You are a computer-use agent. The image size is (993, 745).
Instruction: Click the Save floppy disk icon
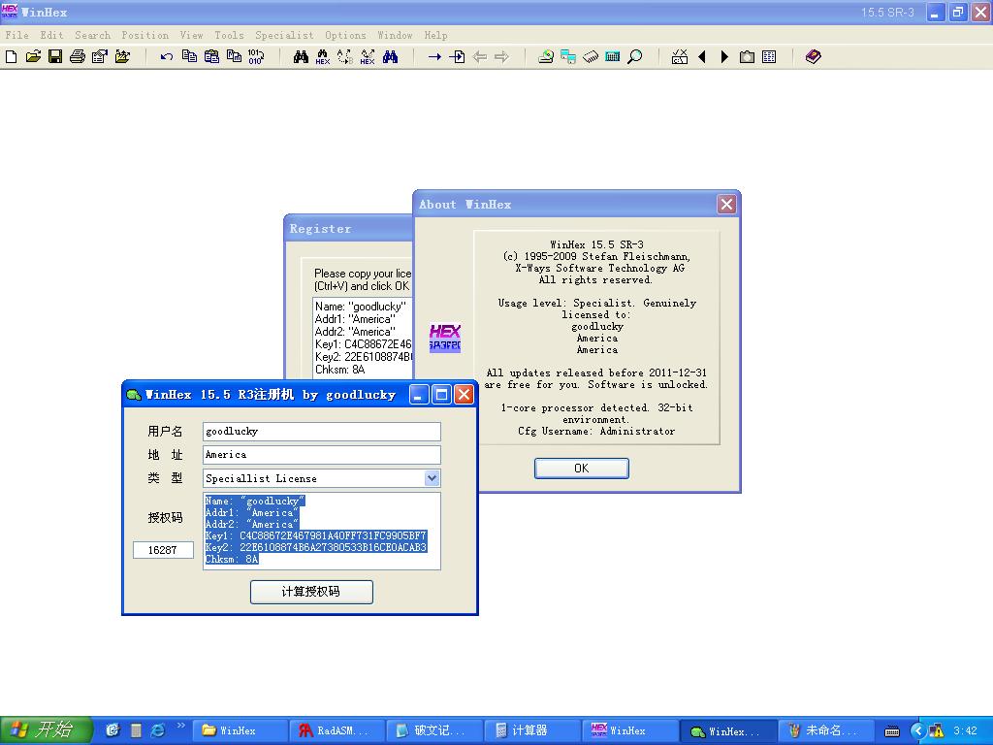click(x=55, y=57)
